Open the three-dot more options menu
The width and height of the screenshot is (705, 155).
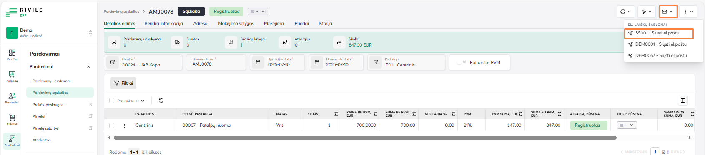click(688, 12)
